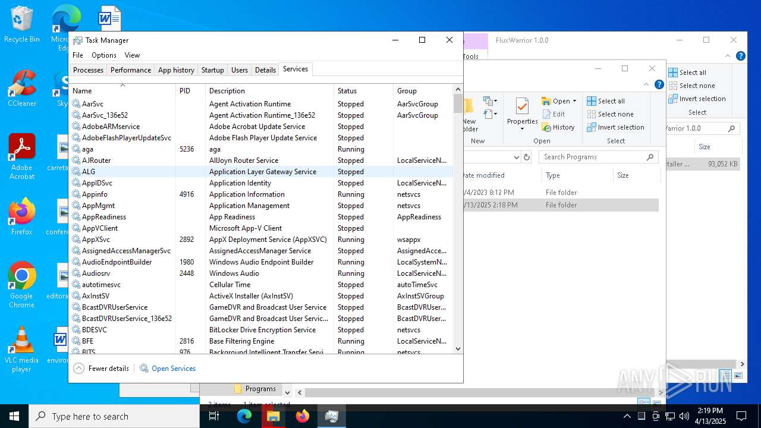Launch CCleaner from the desktop
The image size is (761, 428).
(x=21, y=89)
